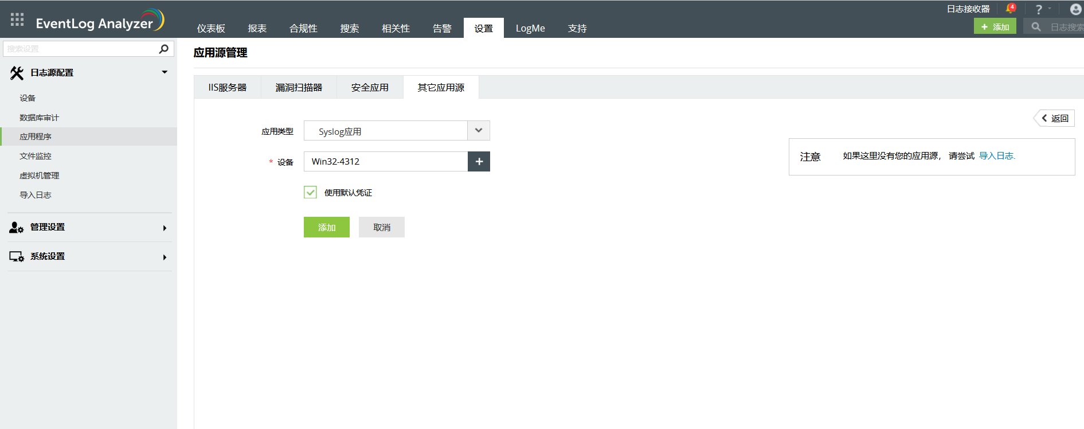Open the LogMe menu
Screen dimensions: 1084x429
click(530, 28)
